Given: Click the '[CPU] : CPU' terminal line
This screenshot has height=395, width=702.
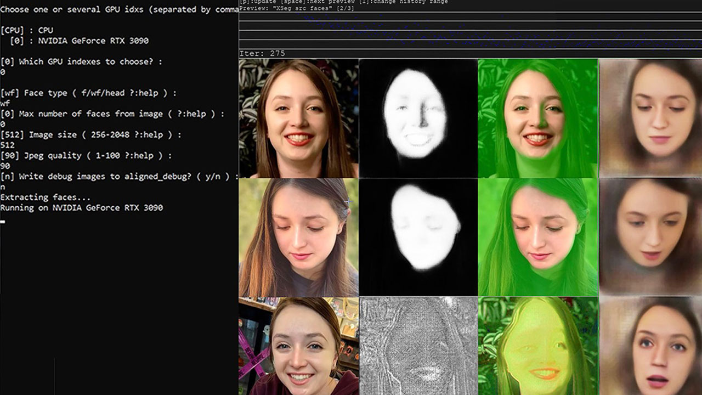Looking at the screenshot, I should pyautogui.click(x=27, y=30).
